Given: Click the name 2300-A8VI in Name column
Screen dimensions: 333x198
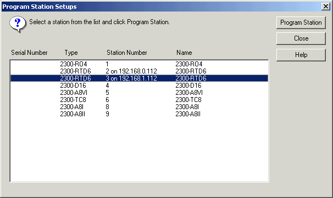Looking at the screenshot, I should click(189, 93).
